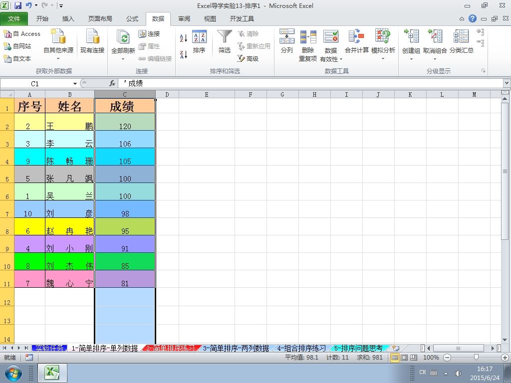Switch to the 公式 ribbon tab
This screenshot has width=511, height=383.
tap(132, 19)
